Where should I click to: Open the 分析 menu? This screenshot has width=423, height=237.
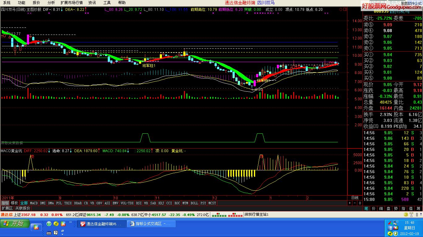pyautogui.click(x=51, y=2)
